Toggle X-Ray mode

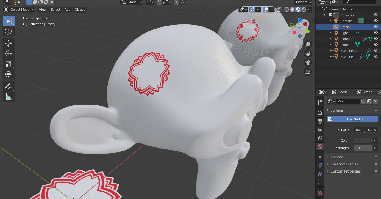click(279, 10)
